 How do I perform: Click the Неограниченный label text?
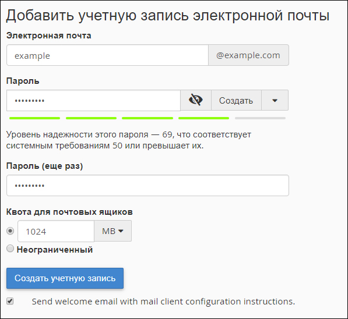point(55,250)
